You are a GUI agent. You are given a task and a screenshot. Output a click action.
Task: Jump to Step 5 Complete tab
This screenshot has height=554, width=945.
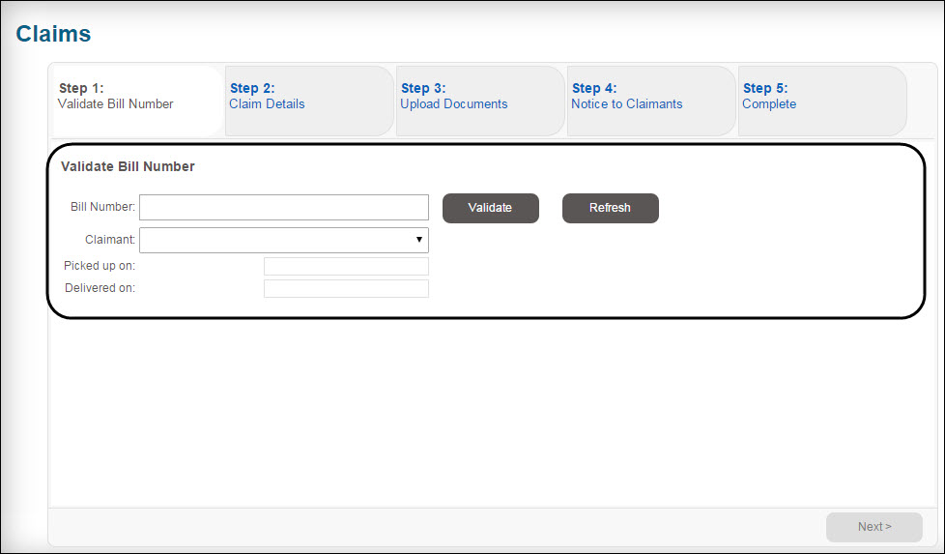click(822, 101)
